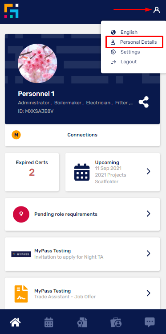The width and height of the screenshot is (166, 334).
Task: Expand the Pending role requirements chevron
Action: click(x=149, y=214)
